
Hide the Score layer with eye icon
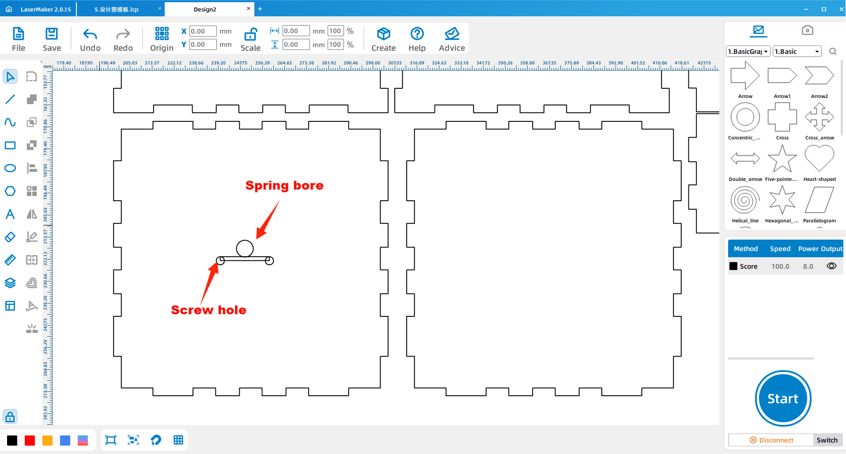coord(831,266)
